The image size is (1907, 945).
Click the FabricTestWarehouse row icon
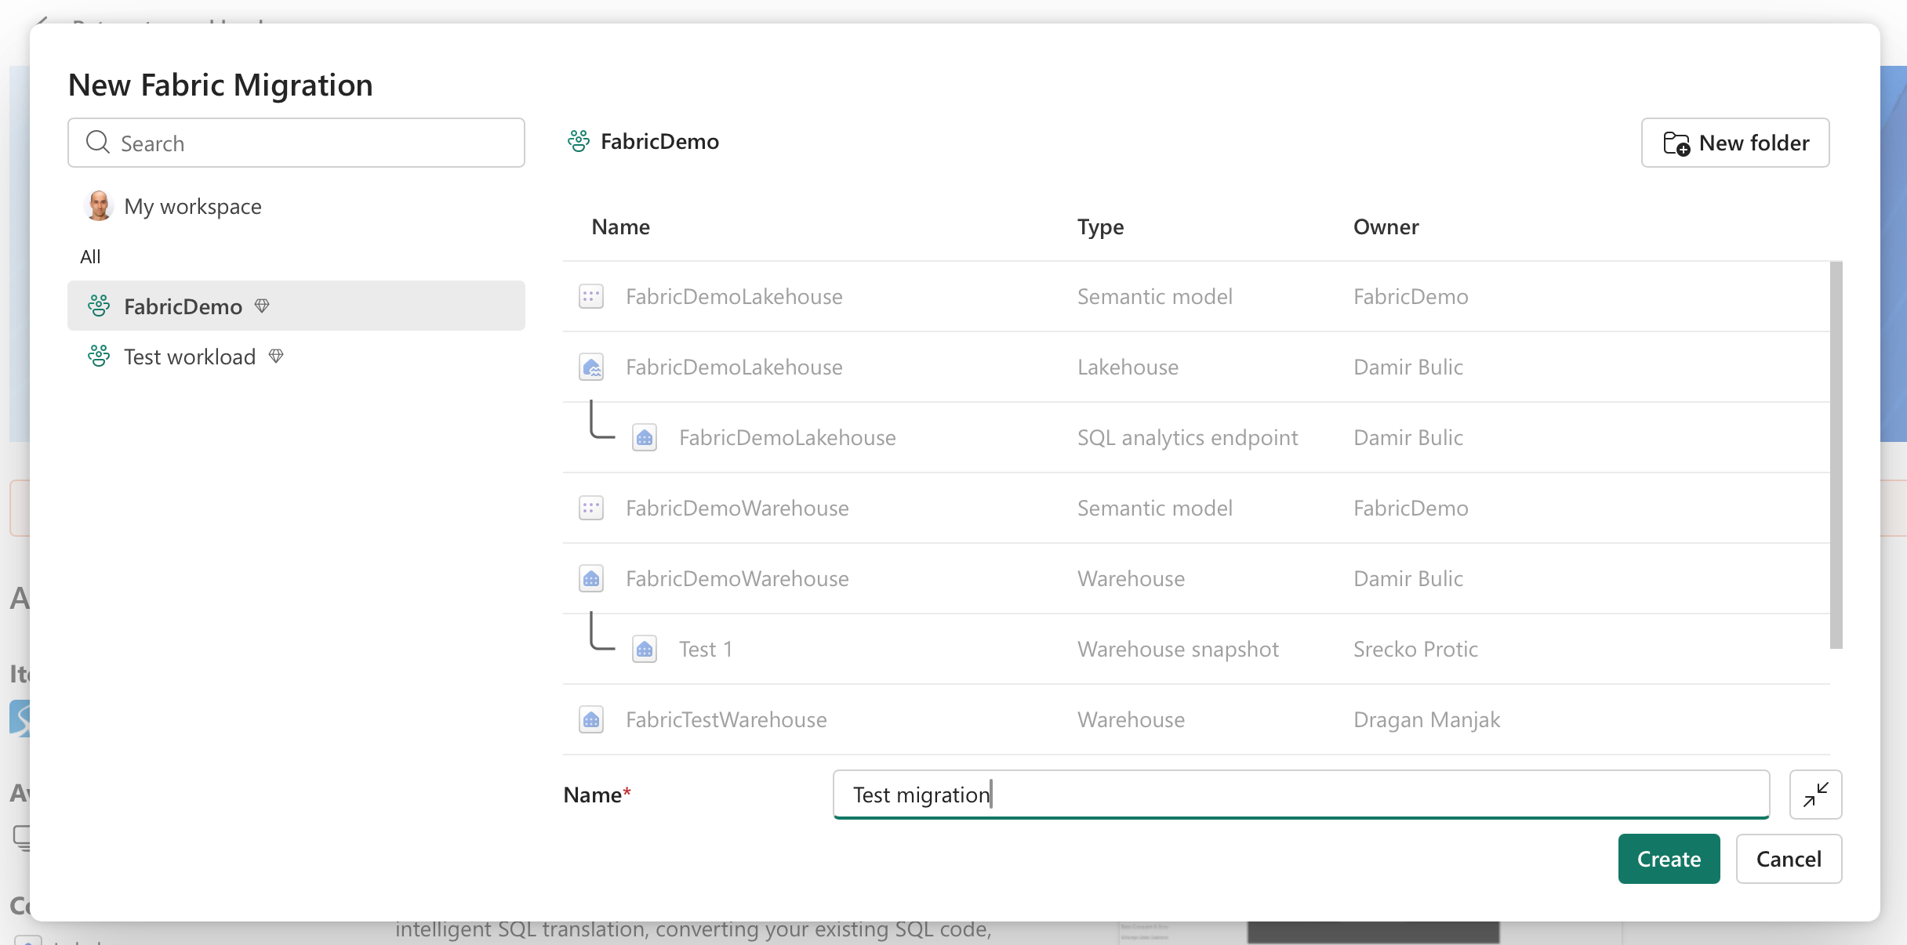tap(591, 719)
